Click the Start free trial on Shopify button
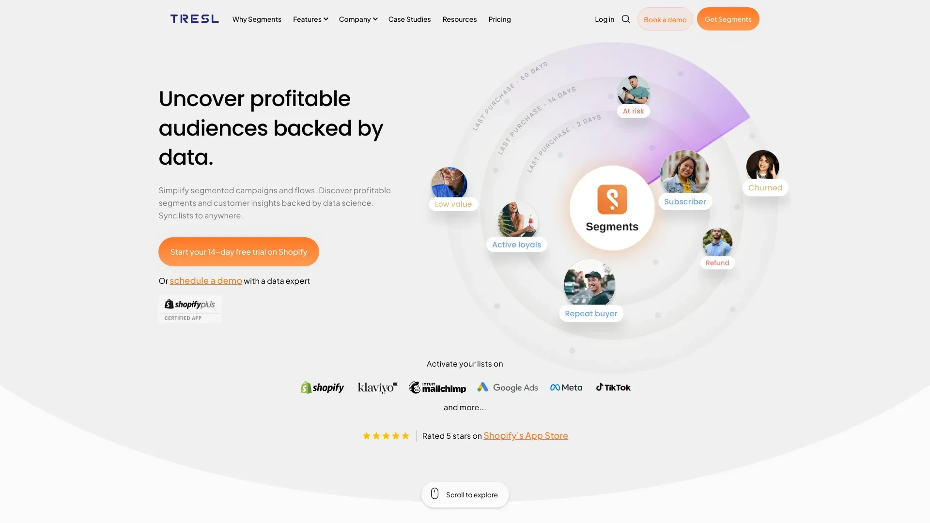Screen dimensions: 930x523 238,252
